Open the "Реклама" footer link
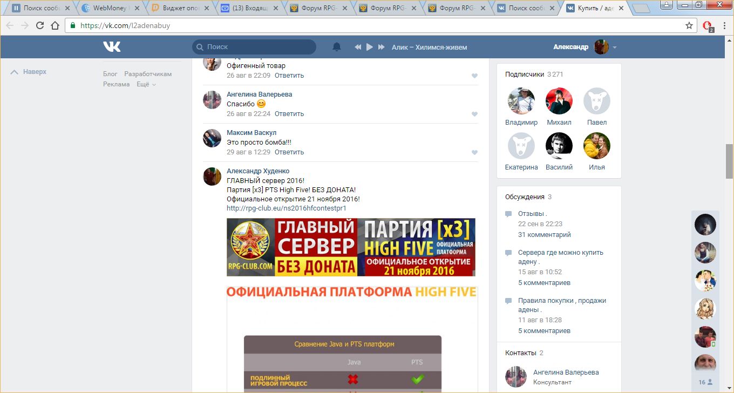The width and height of the screenshot is (734, 393). [117, 84]
